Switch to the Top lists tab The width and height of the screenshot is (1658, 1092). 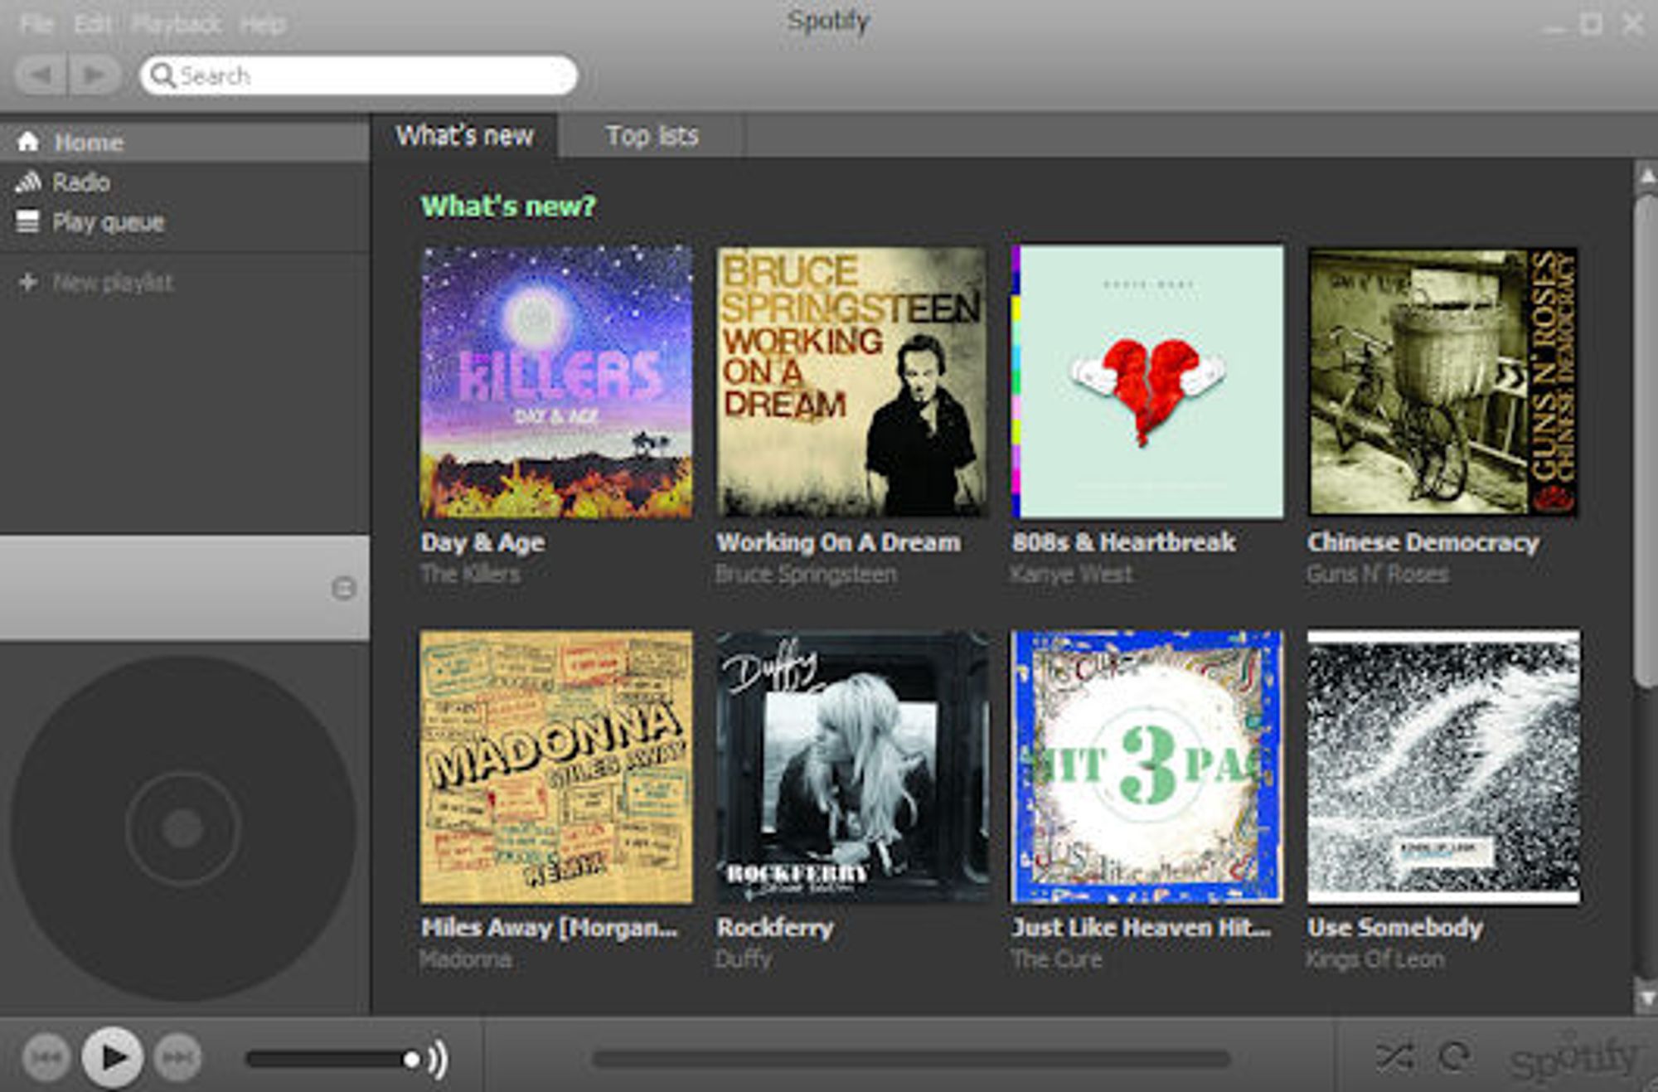(652, 136)
